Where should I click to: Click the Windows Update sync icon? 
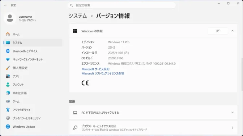coord(8,127)
